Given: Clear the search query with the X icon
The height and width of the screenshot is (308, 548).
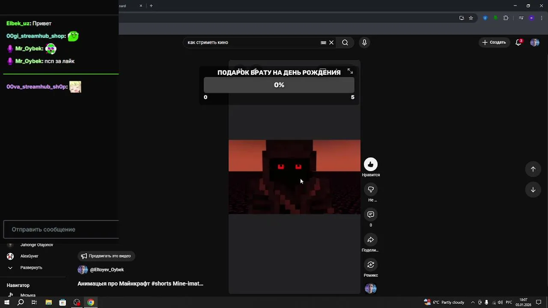Looking at the screenshot, I should [x=331, y=42].
